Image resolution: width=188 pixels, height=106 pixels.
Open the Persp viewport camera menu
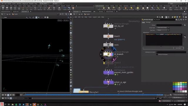60,20
